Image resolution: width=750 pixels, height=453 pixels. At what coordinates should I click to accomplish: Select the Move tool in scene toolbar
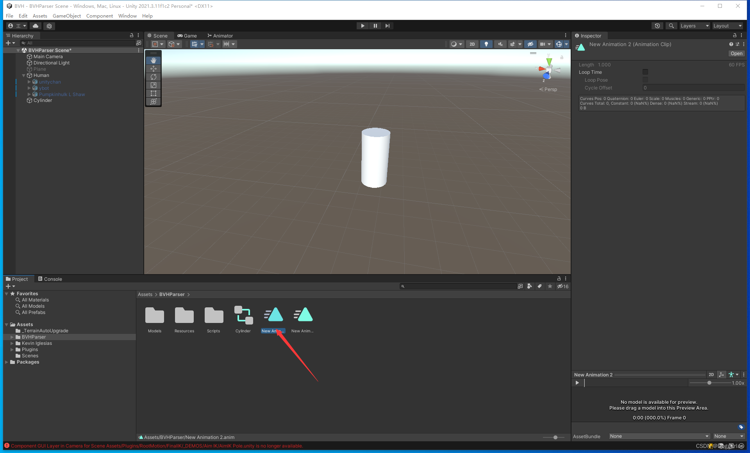coord(154,69)
